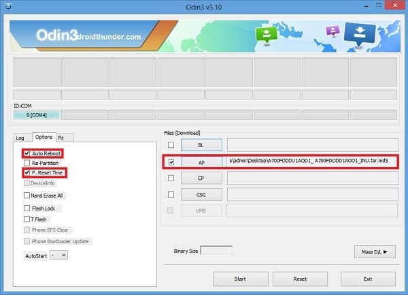Close the Odin3 window
The width and height of the screenshot is (408, 295).
pyautogui.click(x=394, y=5)
